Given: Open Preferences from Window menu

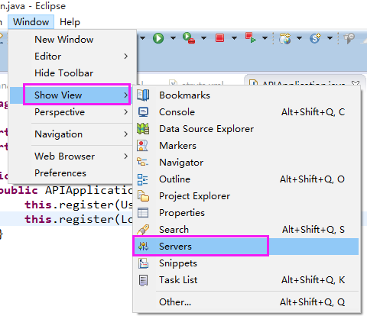Looking at the screenshot, I should (x=60, y=173).
